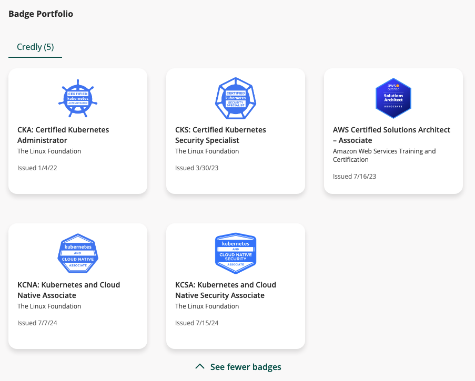The height and width of the screenshot is (381, 475).
Task: Click Issued 7/16/23 date
Action: pos(355,177)
